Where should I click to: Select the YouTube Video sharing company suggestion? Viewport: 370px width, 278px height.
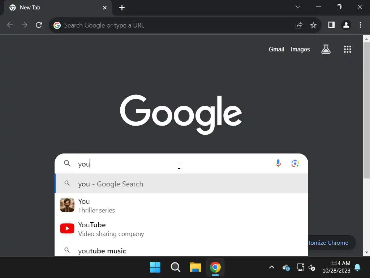[181, 229]
